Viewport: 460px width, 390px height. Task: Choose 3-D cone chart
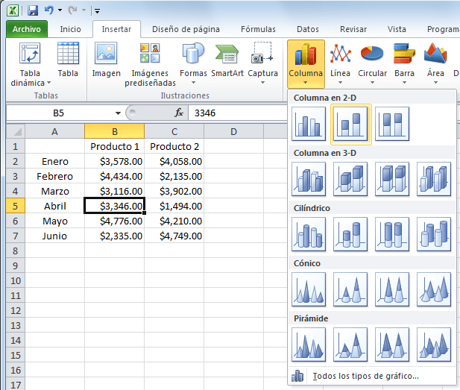coord(434,289)
